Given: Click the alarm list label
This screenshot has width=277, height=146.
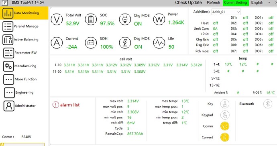Looking at the screenshot, I should [70, 105].
